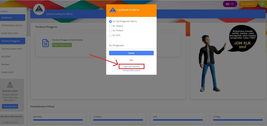Click the 21 Februari 2022 date text
Screen dimensions: 267x126
point(10,122)
